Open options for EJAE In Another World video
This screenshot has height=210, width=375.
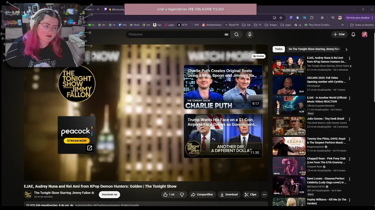click(x=350, y=98)
